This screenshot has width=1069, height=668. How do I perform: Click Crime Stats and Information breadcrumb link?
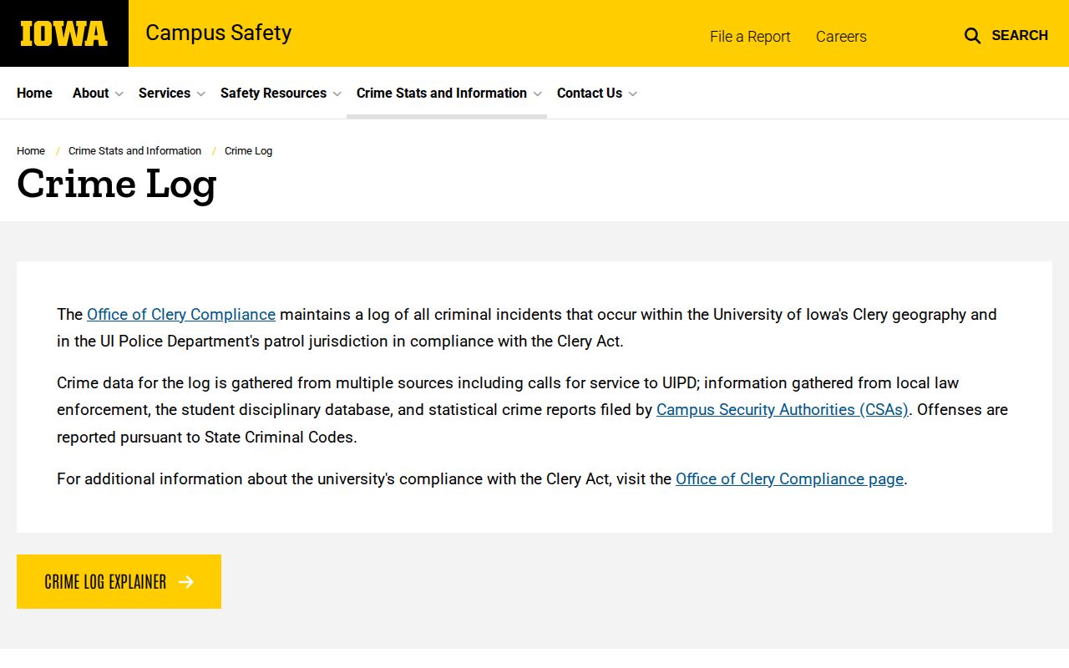click(x=134, y=151)
